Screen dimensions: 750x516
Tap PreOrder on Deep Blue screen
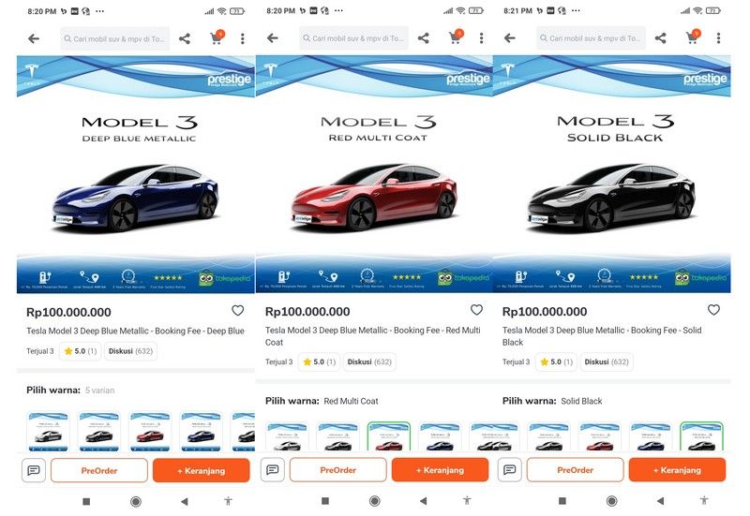point(99,471)
